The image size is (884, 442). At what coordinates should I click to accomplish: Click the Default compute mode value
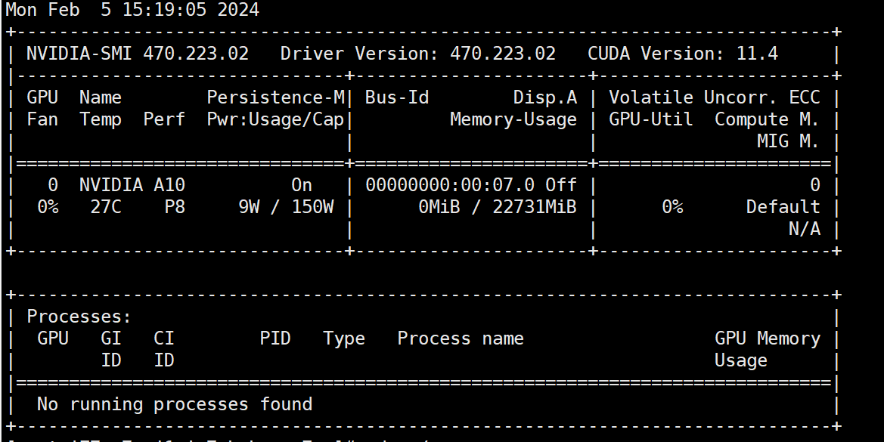click(783, 207)
